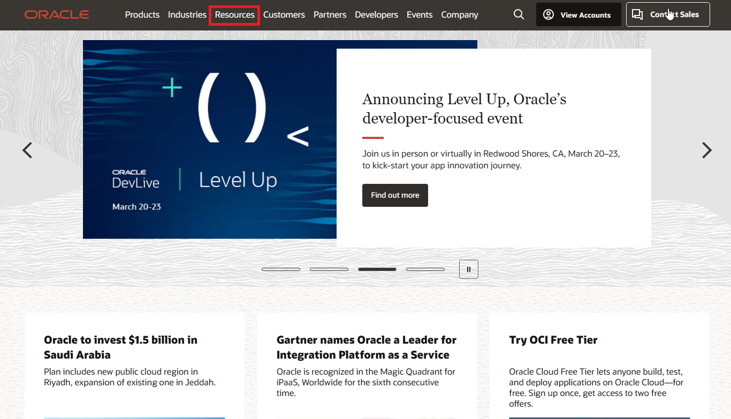Select the first carousel slide indicator

[x=281, y=269]
